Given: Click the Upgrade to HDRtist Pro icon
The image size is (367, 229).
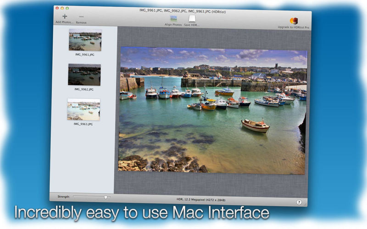Looking at the screenshot, I should point(294,21).
